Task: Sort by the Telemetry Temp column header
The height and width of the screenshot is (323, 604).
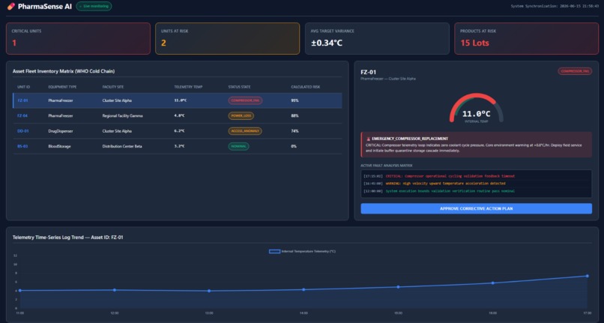Action: click(188, 87)
